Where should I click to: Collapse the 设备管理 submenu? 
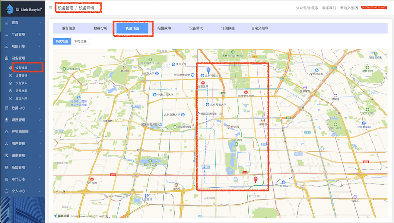(x=22, y=58)
